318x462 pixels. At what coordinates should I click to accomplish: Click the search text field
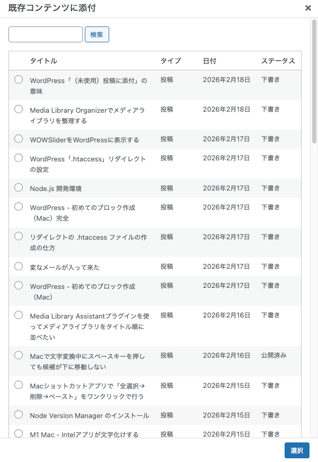coord(46,34)
